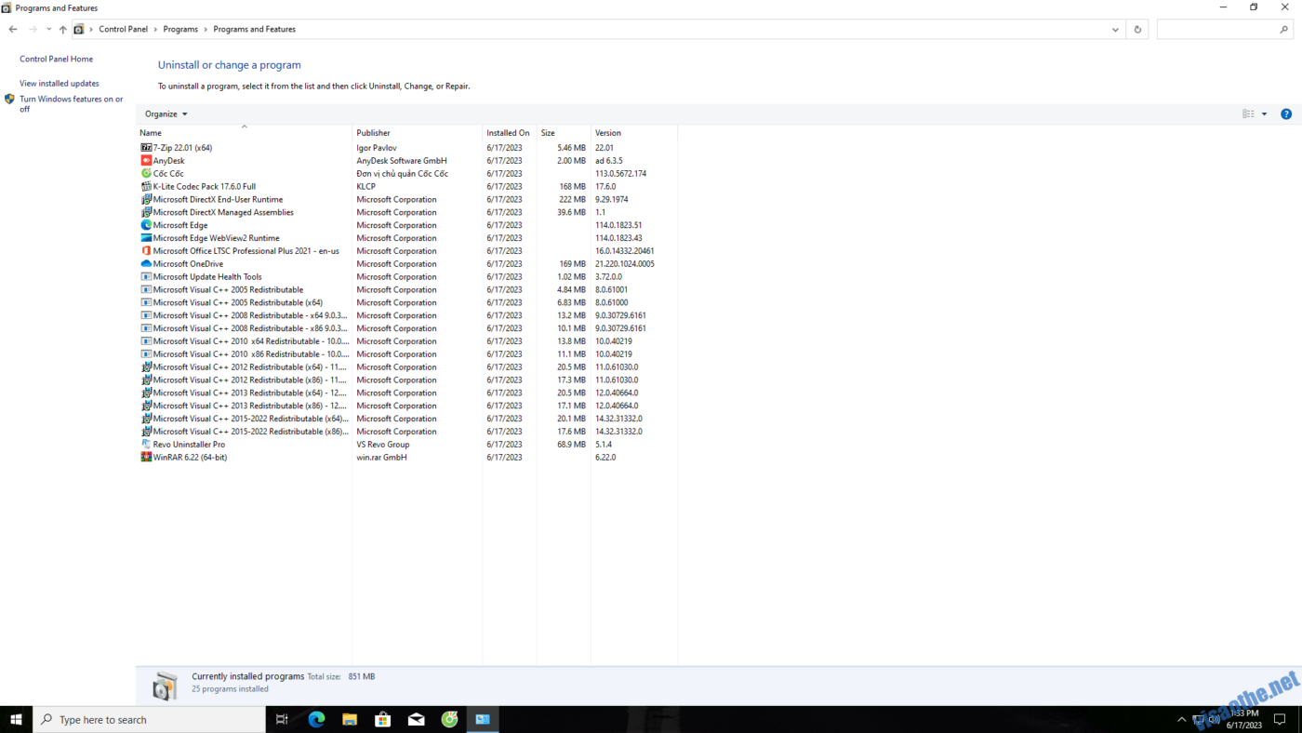1302x733 pixels.
Task: Select Visual C++ 2015-2022 Redistributable (x64) row
Action: point(406,419)
